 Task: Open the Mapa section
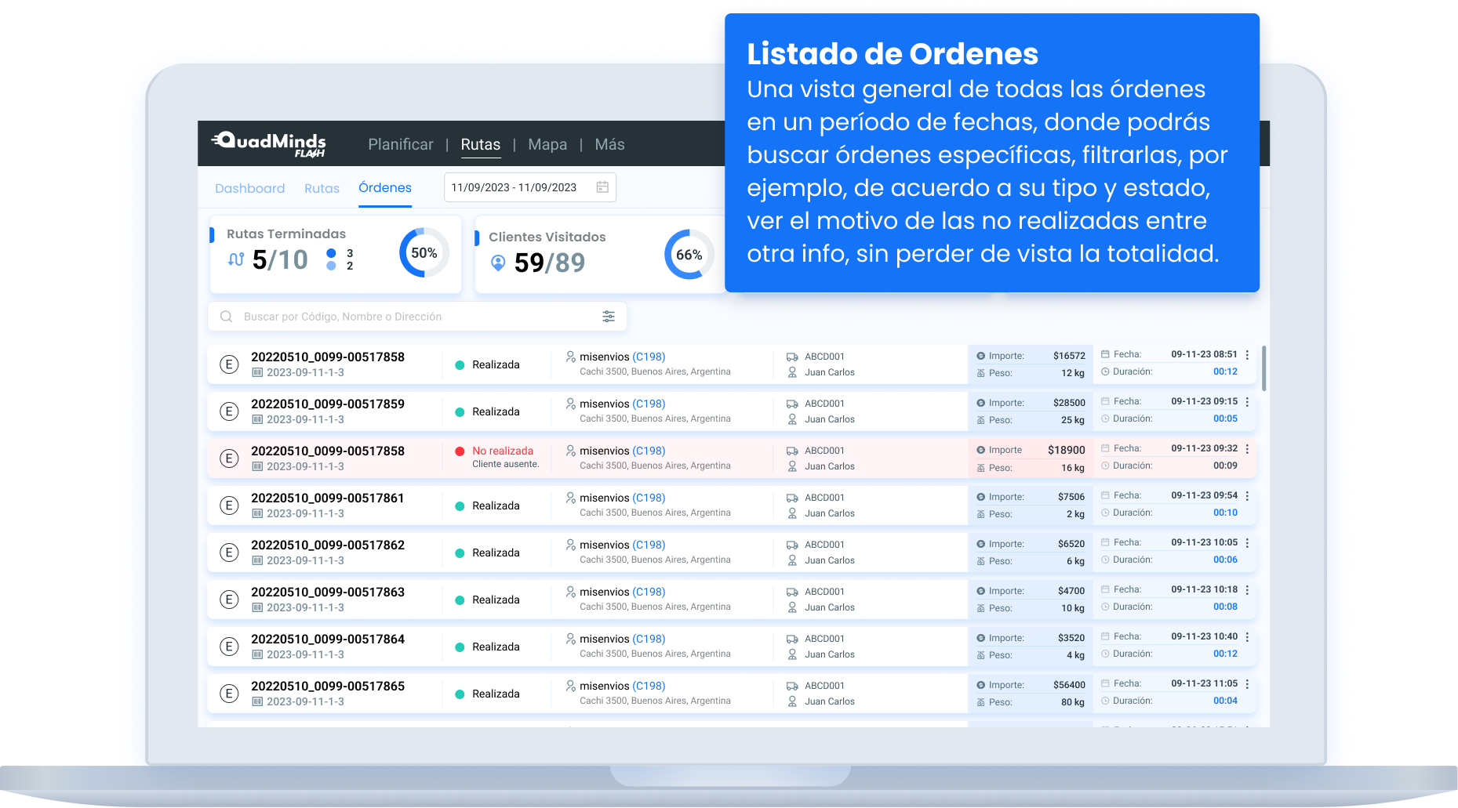tap(547, 144)
